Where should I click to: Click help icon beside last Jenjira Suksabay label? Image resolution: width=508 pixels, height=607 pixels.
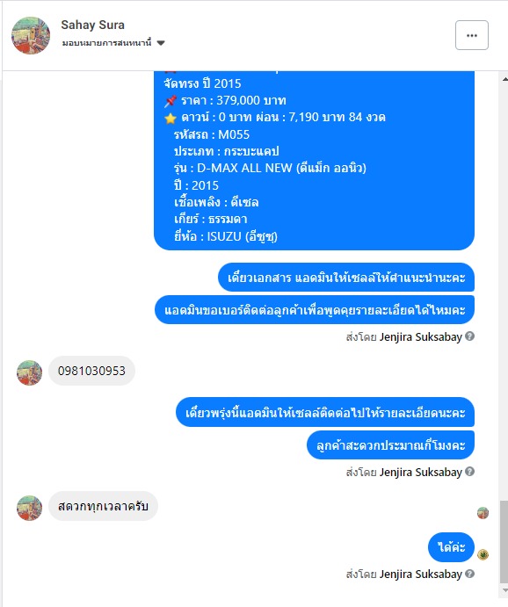(x=469, y=574)
